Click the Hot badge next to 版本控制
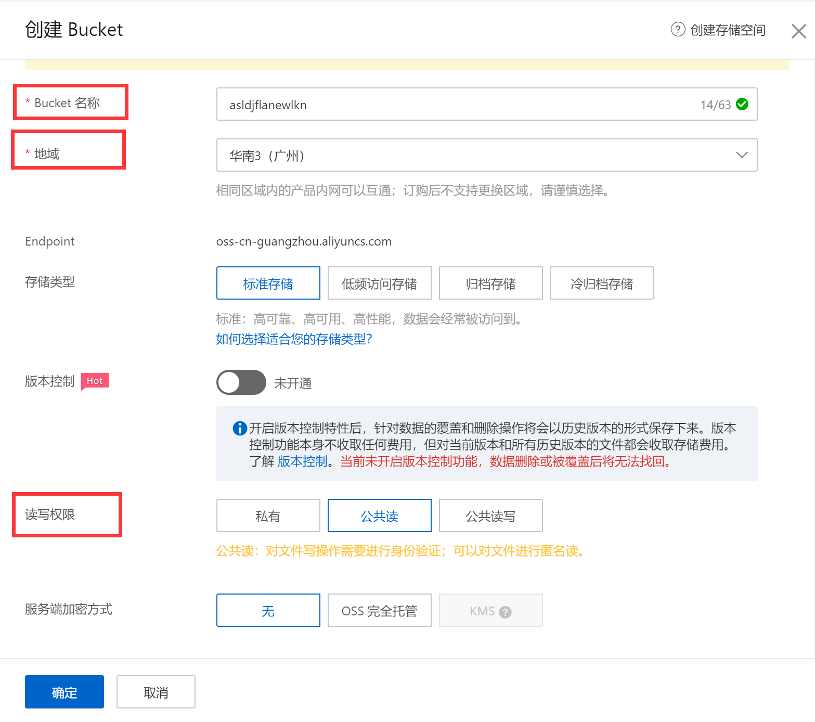Screen dimensions: 815x722 pyautogui.click(x=95, y=381)
